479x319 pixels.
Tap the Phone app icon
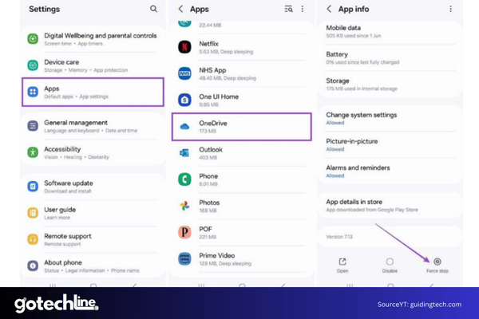pyautogui.click(x=184, y=179)
